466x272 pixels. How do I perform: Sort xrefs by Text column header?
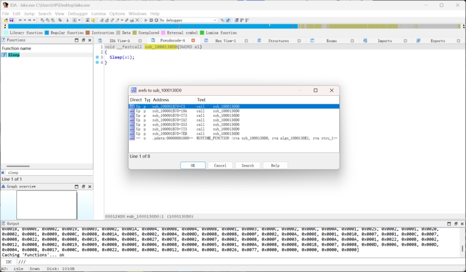267,100
